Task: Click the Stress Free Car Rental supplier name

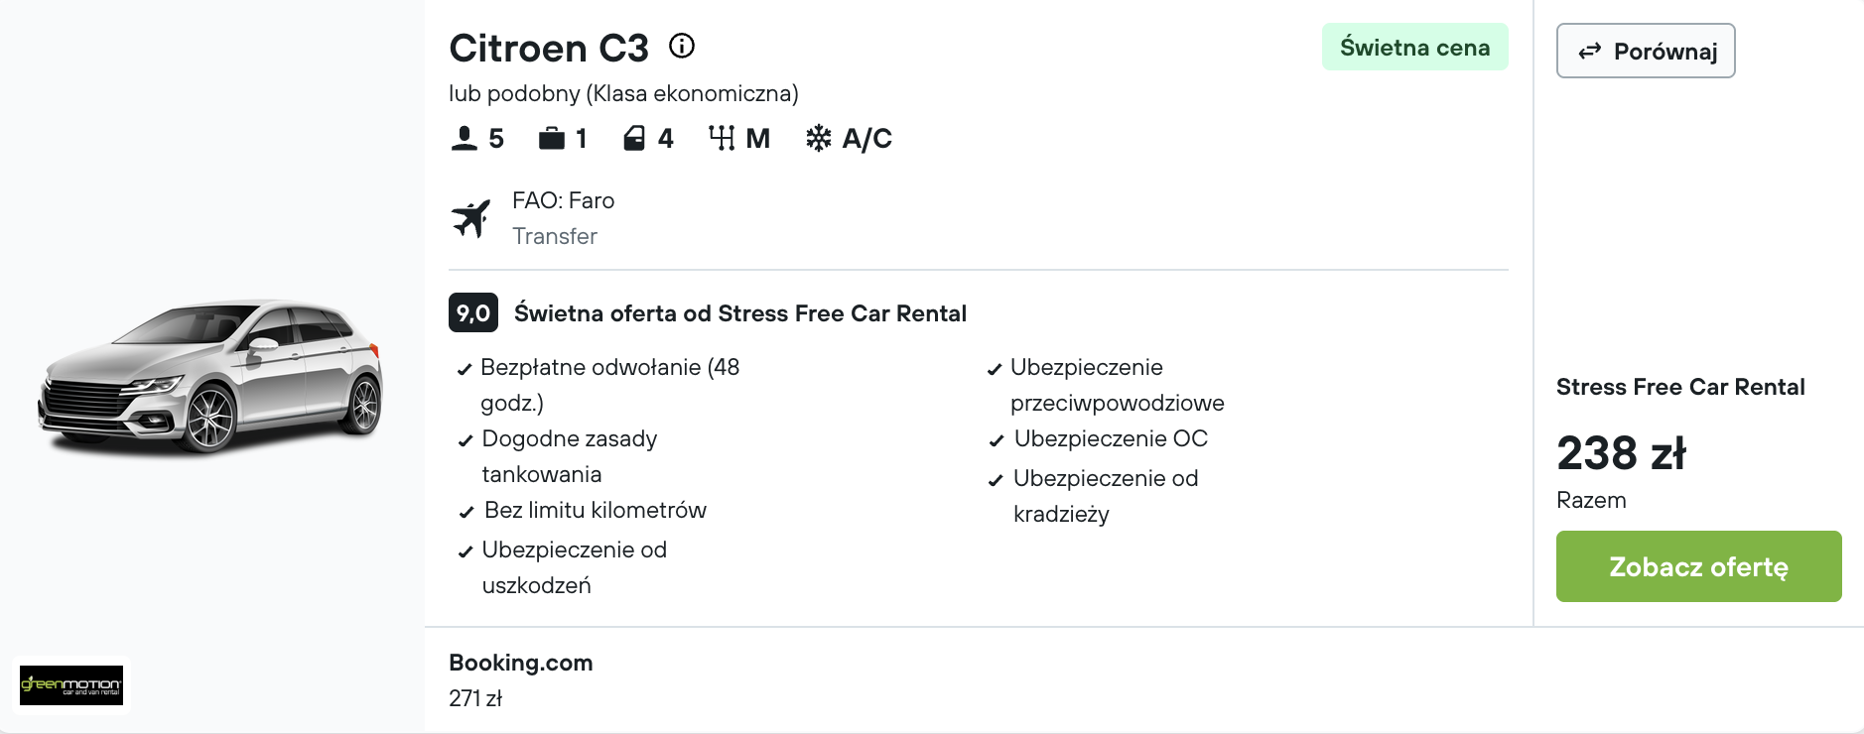Action: pos(1680,387)
